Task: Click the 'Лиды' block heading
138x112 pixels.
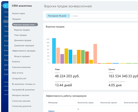Action: click(x=57, y=69)
